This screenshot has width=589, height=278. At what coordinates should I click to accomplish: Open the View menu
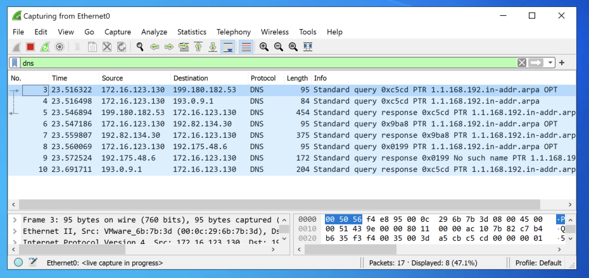click(66, 32)
